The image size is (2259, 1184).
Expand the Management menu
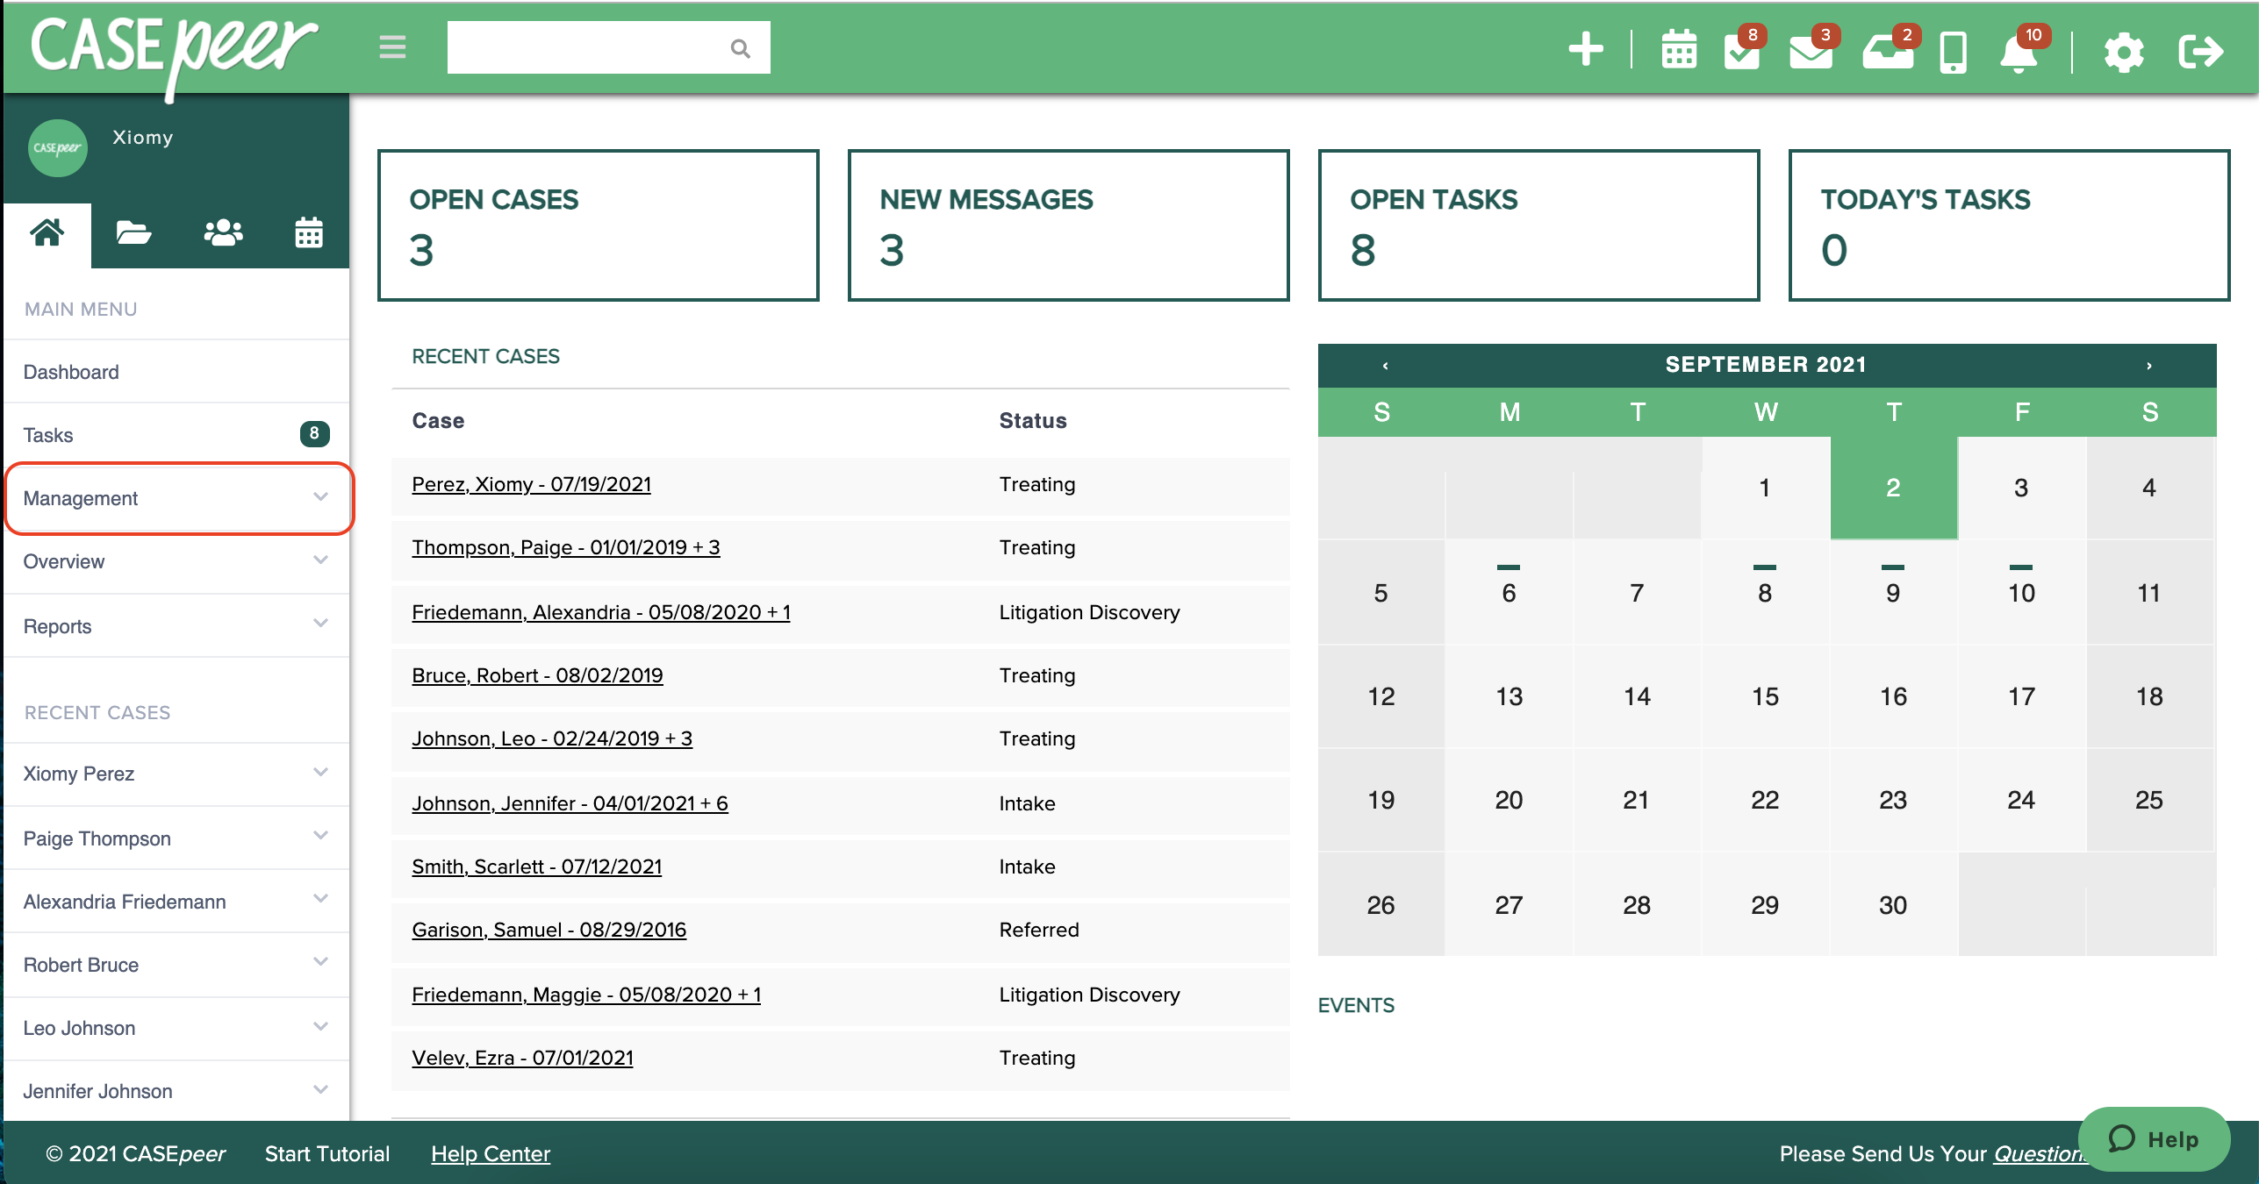tap(178, 498)
